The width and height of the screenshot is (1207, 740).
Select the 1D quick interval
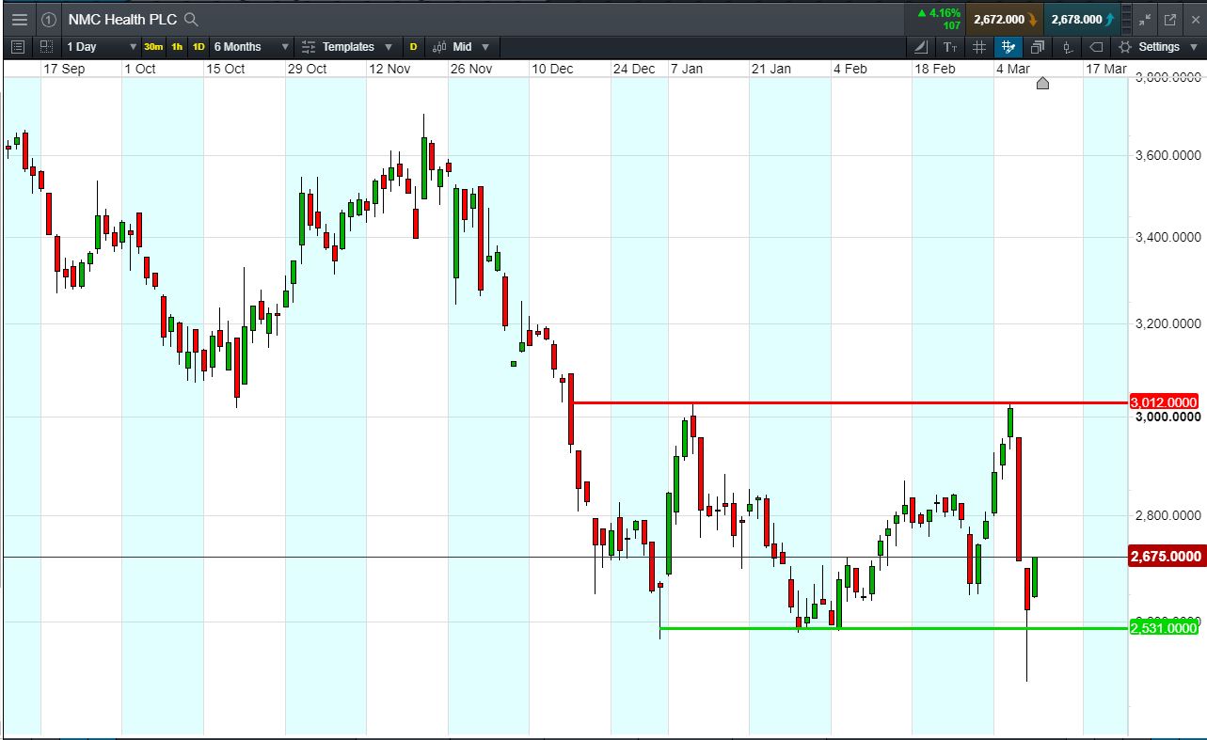pyautogui.click(x=199, y=47)
